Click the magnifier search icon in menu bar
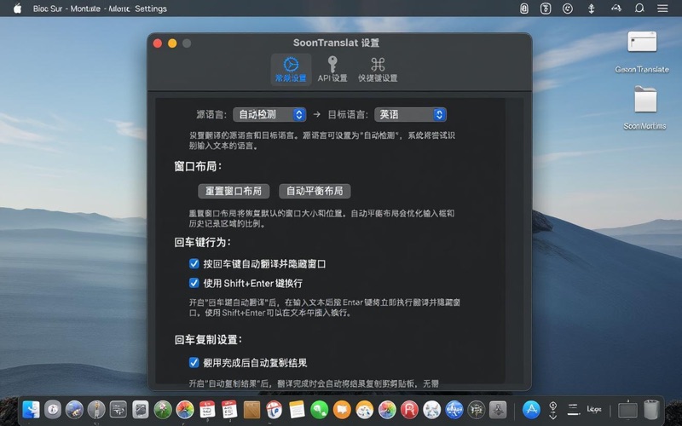682x426 pixels. click(x=639, y=9)
